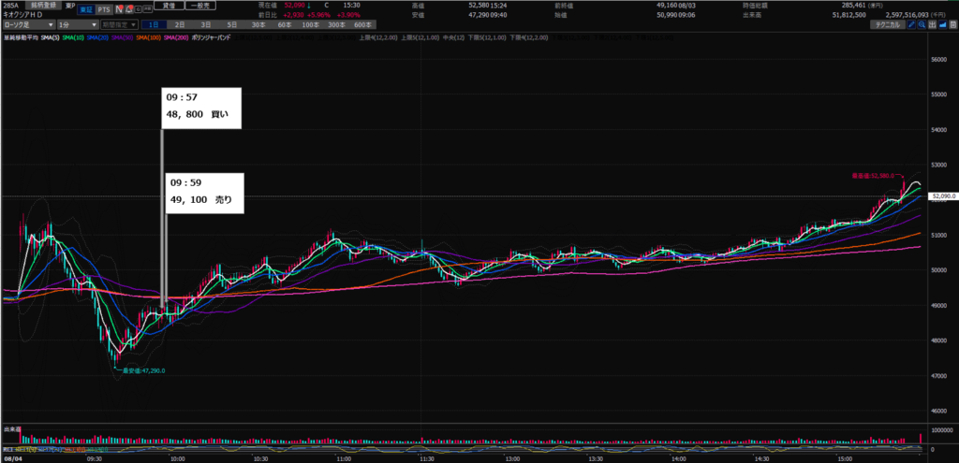The width and height of the screenshot is (959, 463).
Task: Toggle the 出 volume display icon
Action: point(932,24)
